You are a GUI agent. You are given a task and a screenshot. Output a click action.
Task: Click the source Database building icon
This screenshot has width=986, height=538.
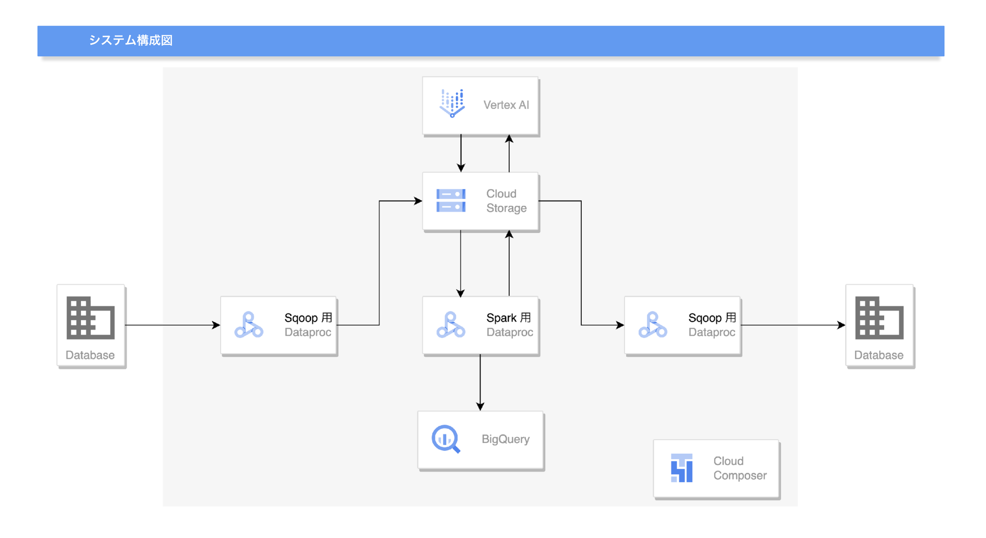91,318
